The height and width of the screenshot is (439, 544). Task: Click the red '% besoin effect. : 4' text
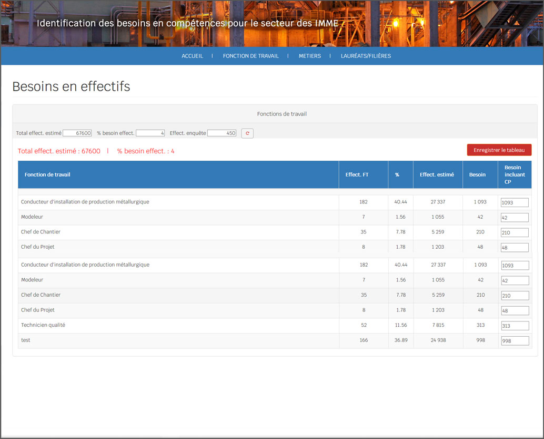[146, 151]
